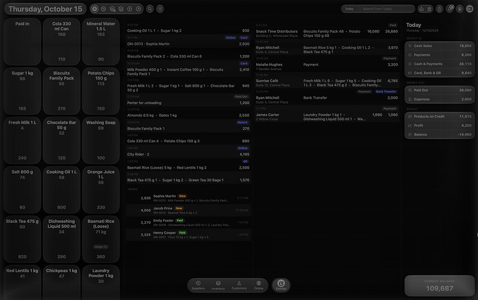Screen dimensions: 478x300
Task: Pick the Fresh Milk 1 L tile
Action: [22, 140]
